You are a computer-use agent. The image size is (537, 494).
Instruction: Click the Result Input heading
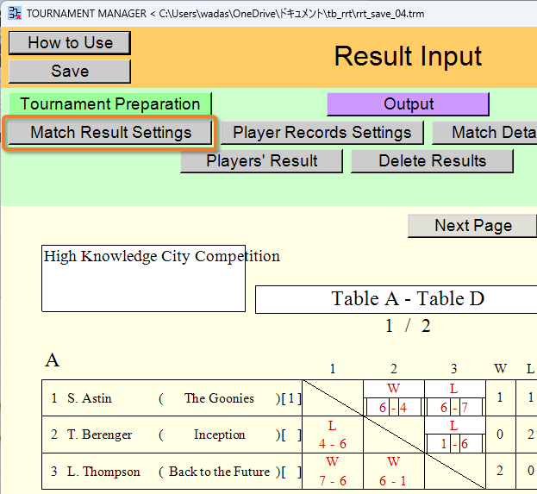(408, 56)
